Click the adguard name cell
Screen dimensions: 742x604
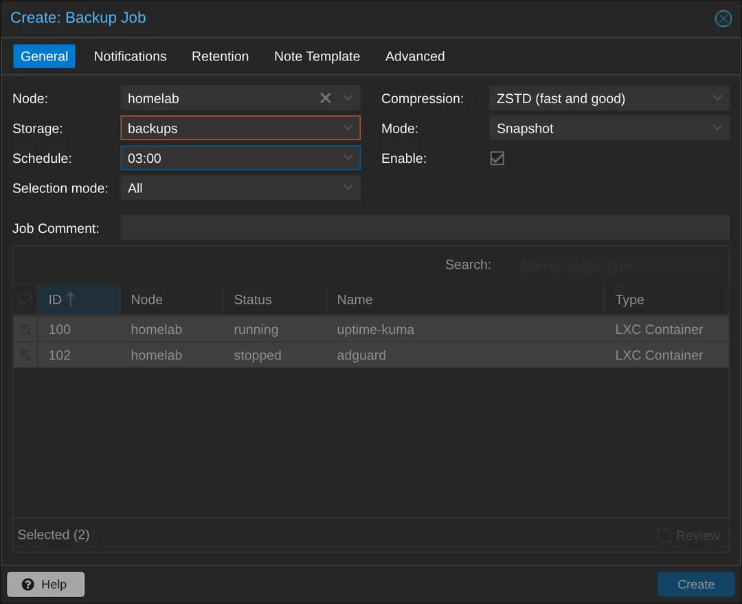(x=465, y=355)
